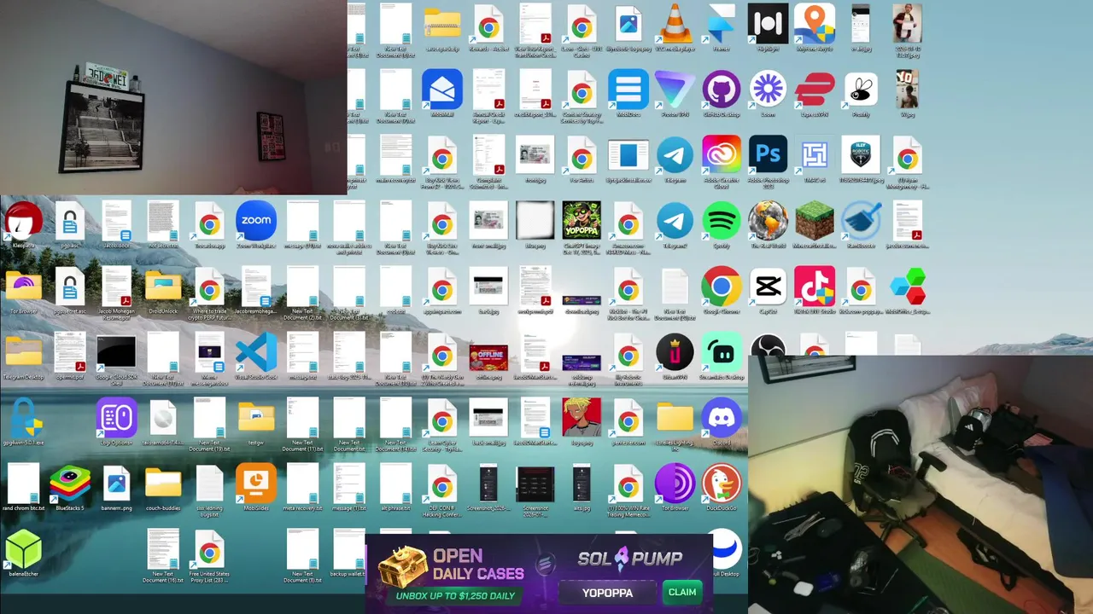Open the UrbanVPN desktop shortcut

(x=675, y=352)
